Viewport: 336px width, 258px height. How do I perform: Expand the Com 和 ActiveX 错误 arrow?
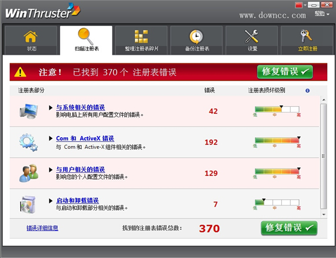pos(51,138)
